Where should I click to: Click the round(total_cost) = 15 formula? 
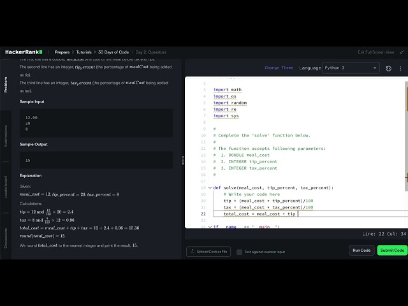click(42, 236)
